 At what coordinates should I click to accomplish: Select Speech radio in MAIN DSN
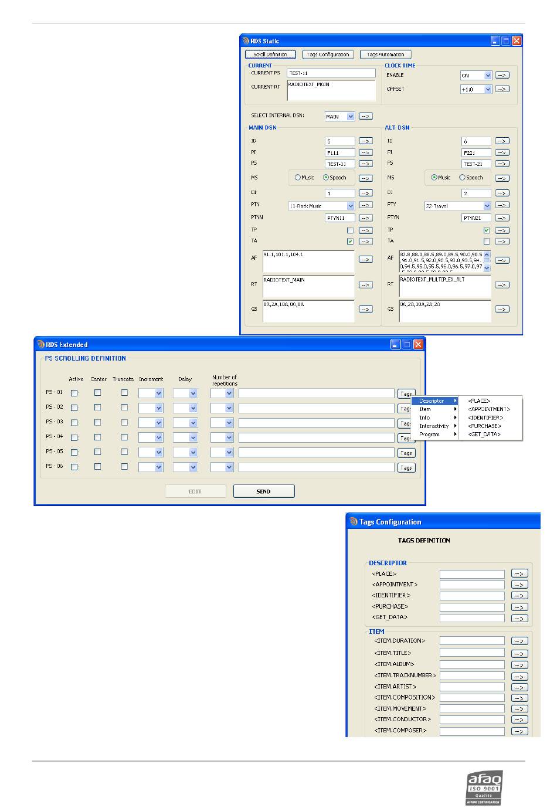326,178
